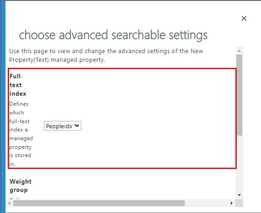
Task: Click the vertical scrollbar down arrow
Action: (240, 195)
